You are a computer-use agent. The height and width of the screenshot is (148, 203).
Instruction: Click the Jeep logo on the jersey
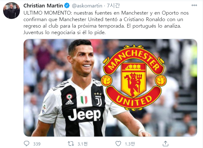[x=85, y=115]
